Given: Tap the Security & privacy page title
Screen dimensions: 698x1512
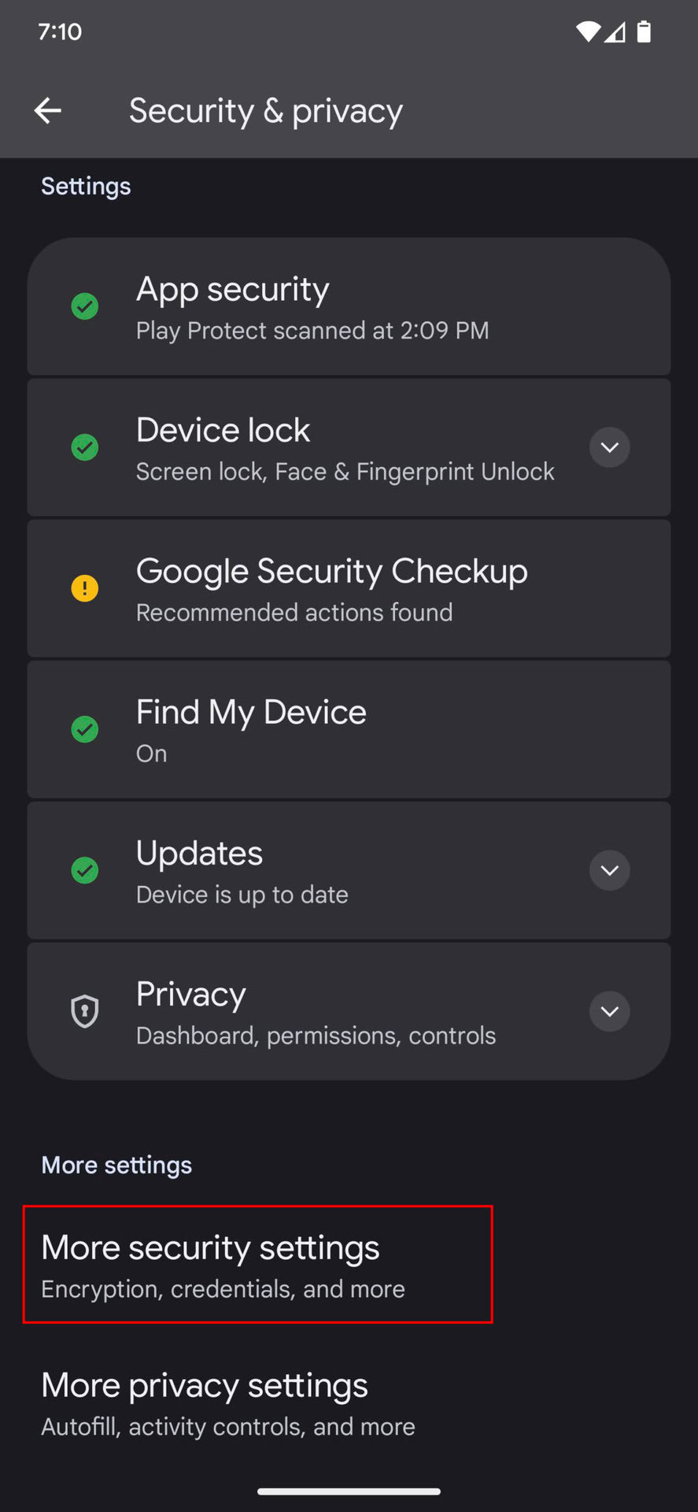Looking at the screenshot, I should (266, 111).
